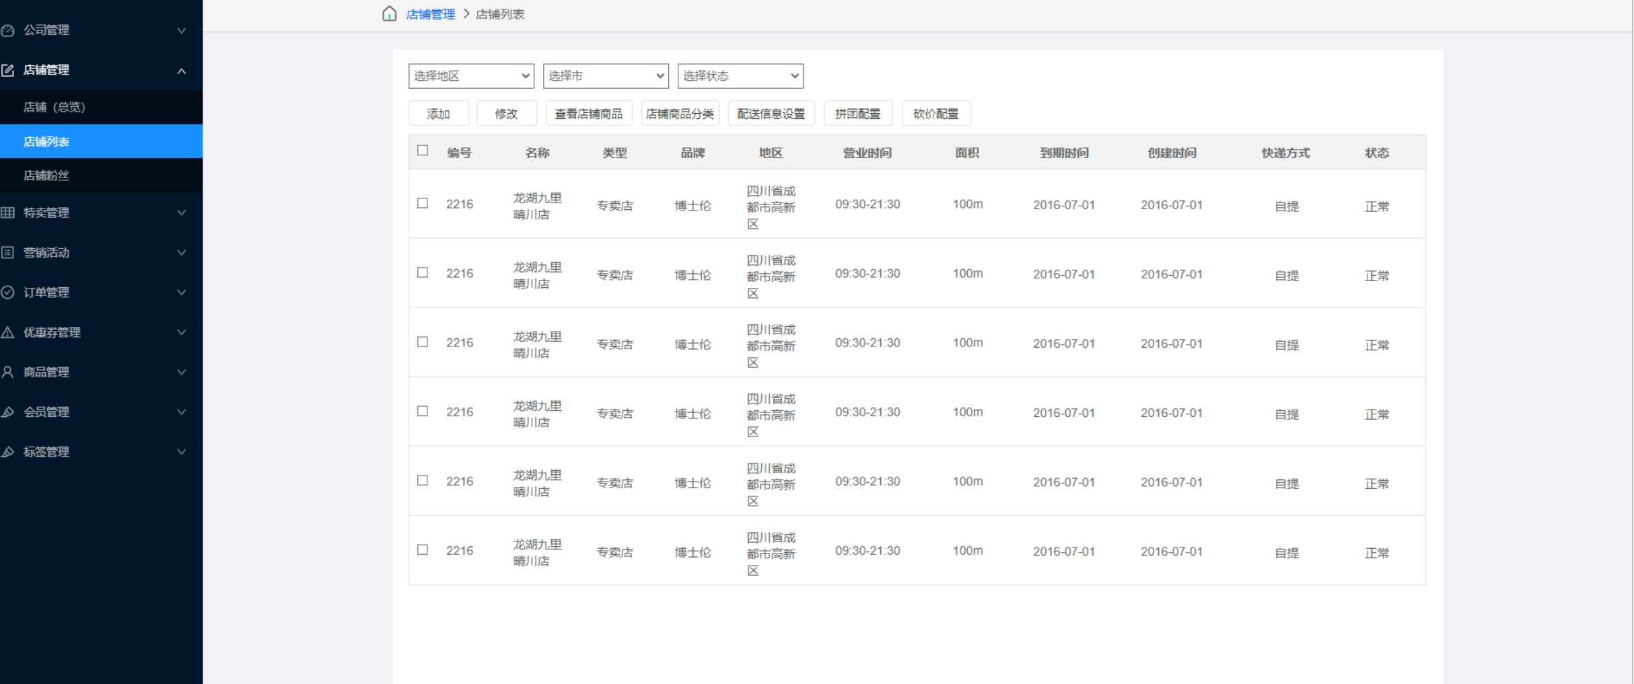Collapse 店铺管理 using its up chevron

click(182, 71)
